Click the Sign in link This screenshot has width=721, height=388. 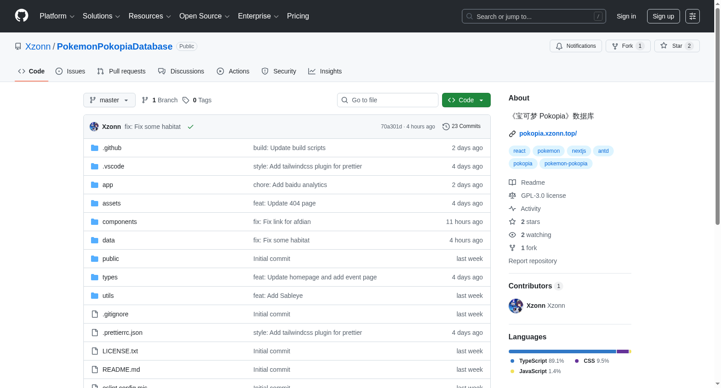[626, 16]
